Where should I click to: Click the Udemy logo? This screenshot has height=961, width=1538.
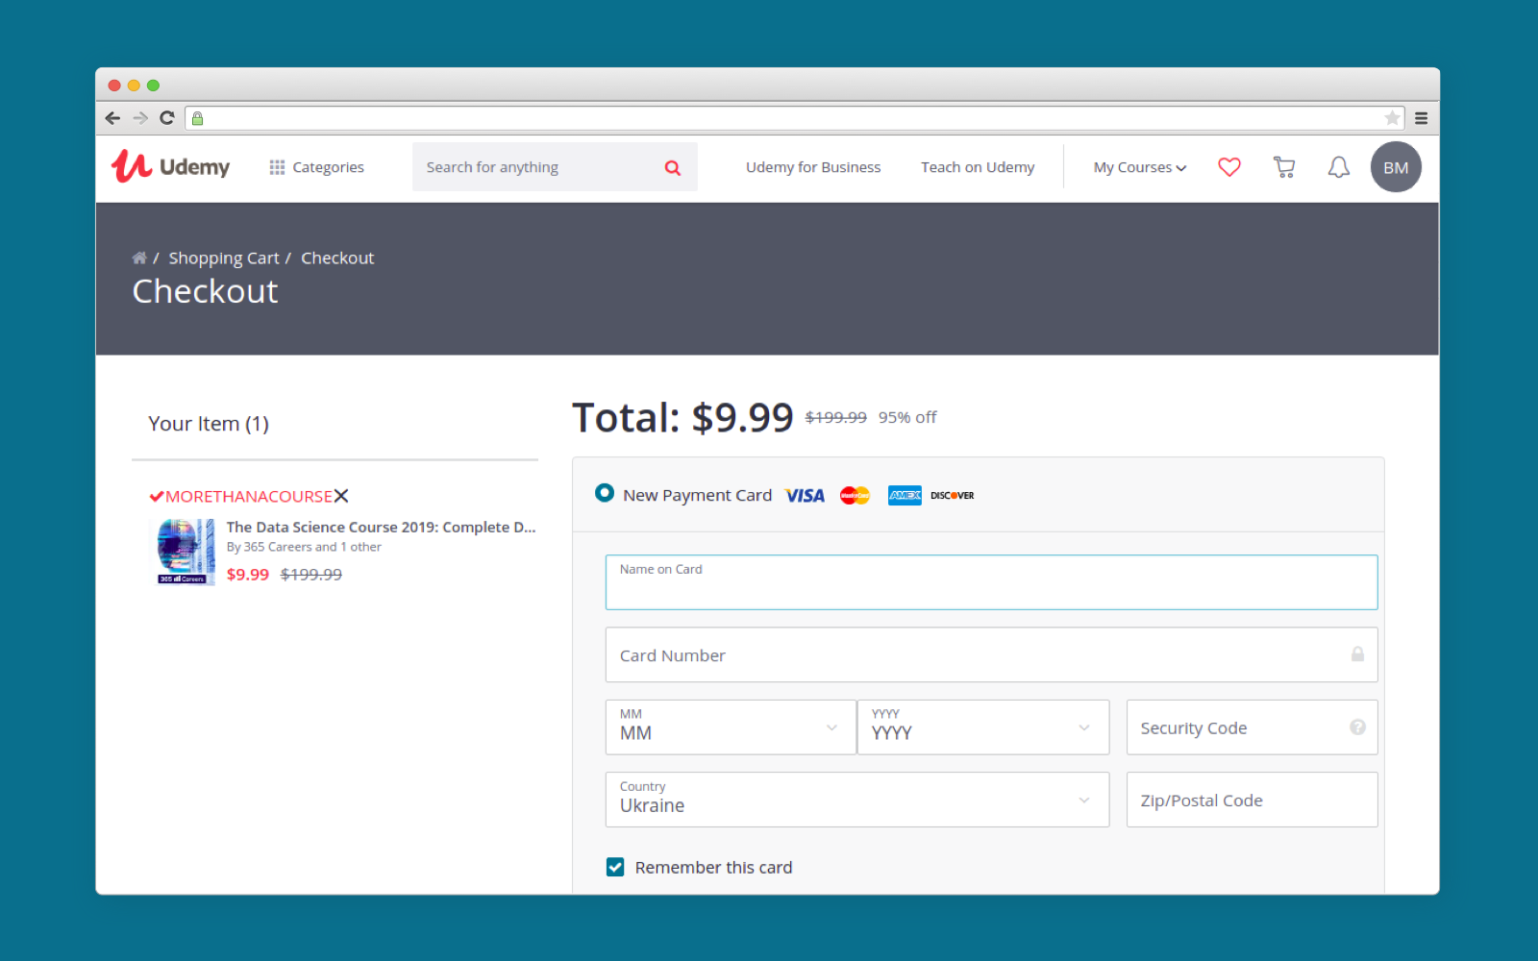(170, 166)
